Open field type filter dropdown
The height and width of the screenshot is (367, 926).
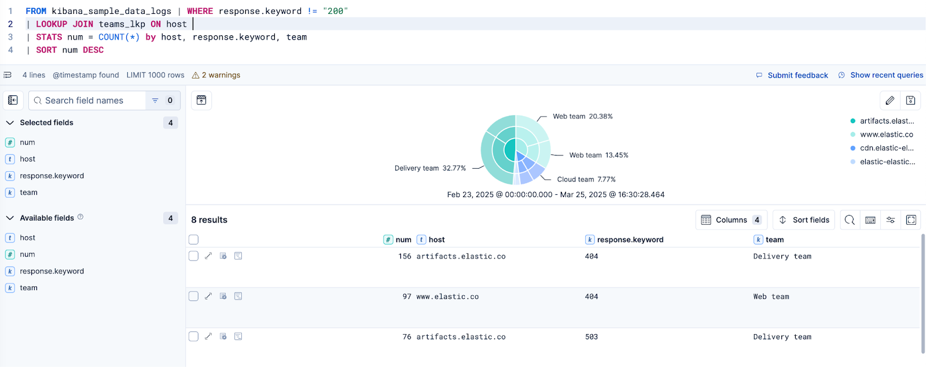163,101
